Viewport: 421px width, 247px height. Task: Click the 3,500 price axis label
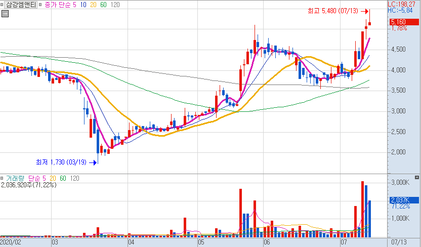[398, 91]
